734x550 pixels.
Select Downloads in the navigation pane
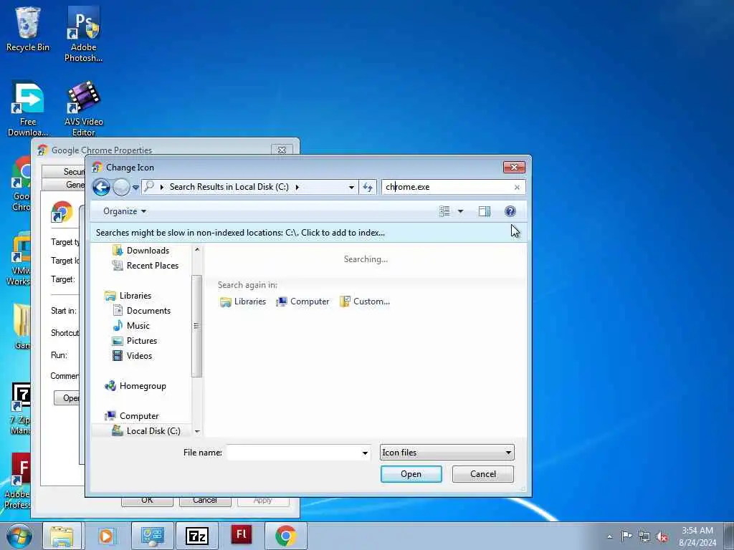pos(141,251)
